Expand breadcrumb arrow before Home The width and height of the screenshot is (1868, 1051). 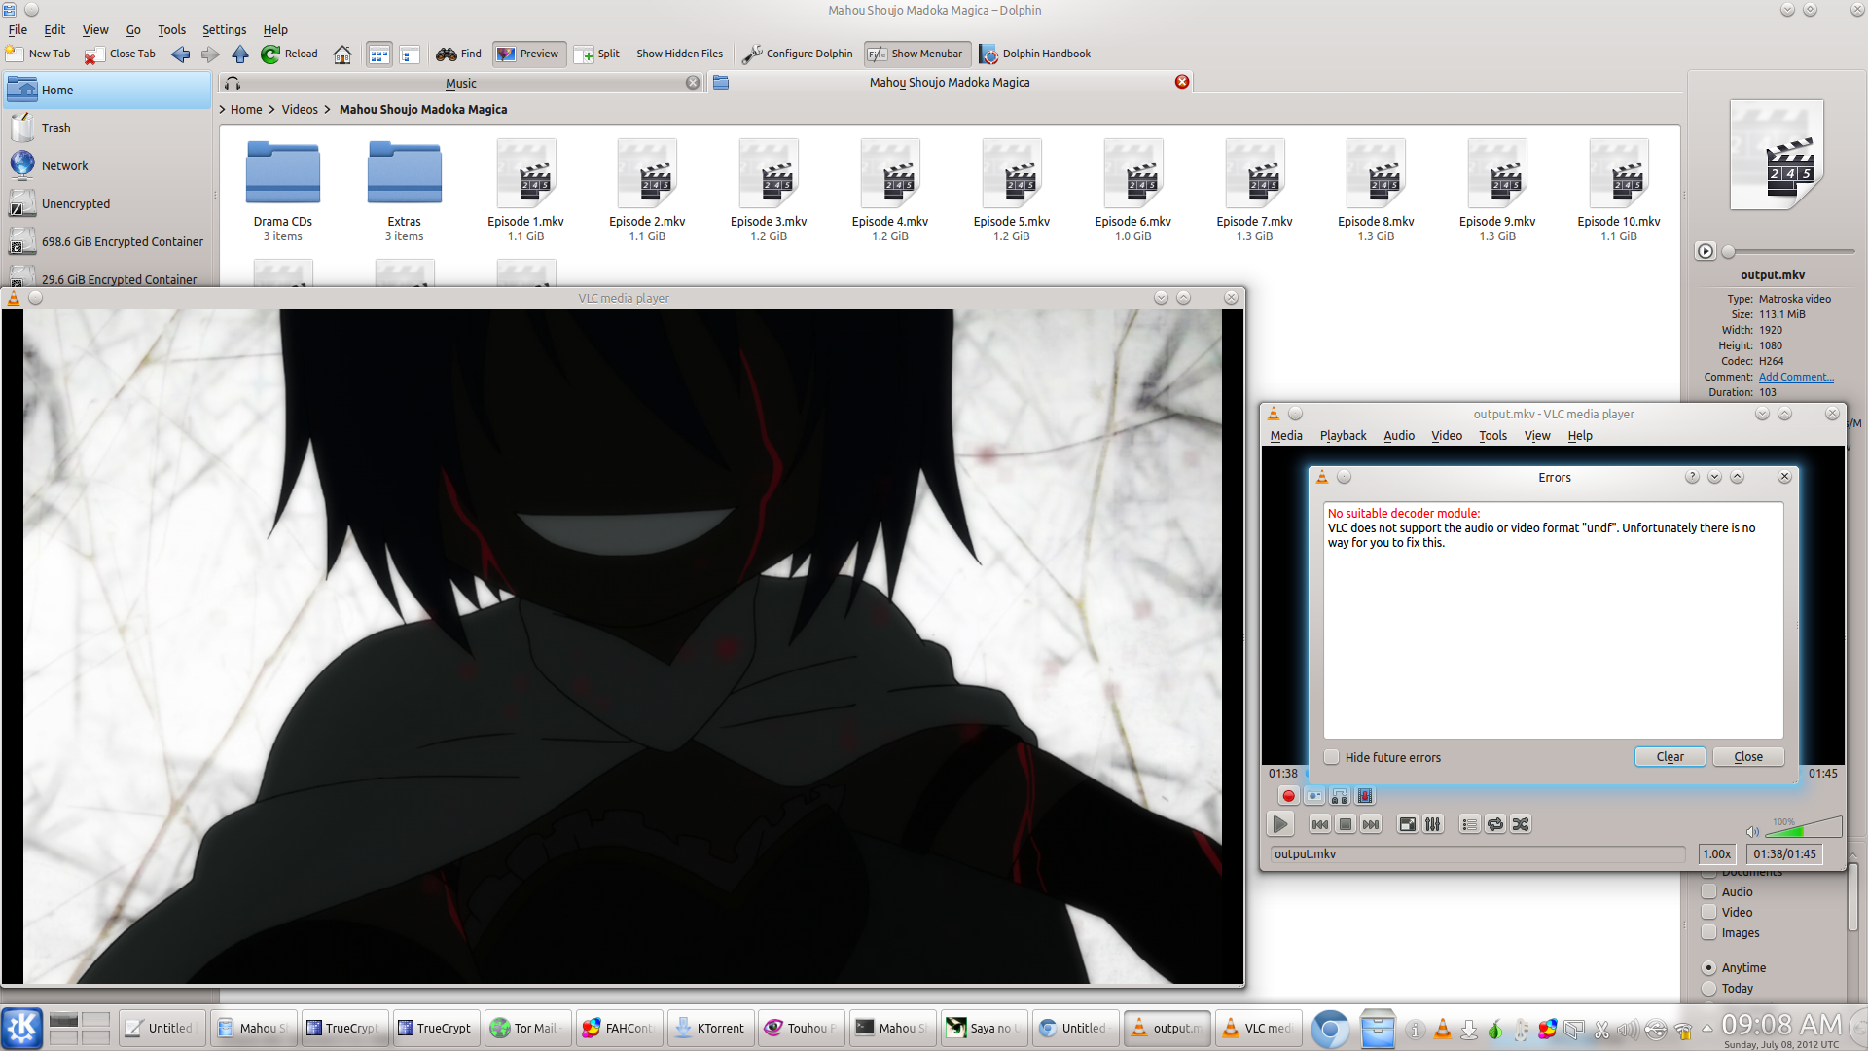coord(223,110)
